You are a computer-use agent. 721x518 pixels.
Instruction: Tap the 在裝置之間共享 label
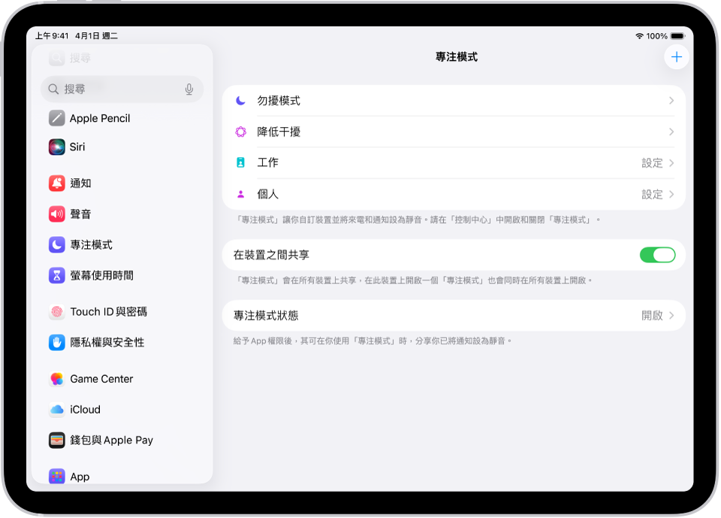(x=271, y=255)
